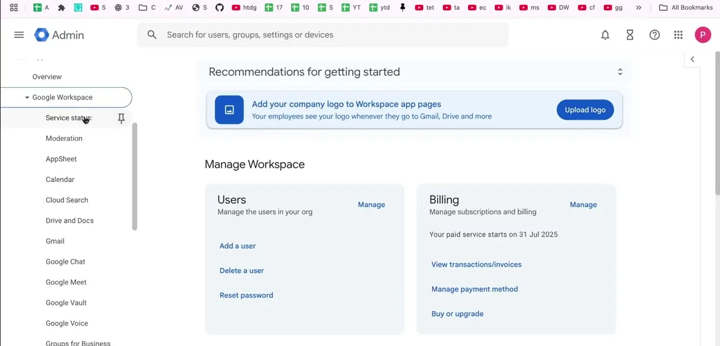Viewport: 720px width, 346px height.
Task: Open Google Chat in the sidebar
Action: click(x=65, y=262)
